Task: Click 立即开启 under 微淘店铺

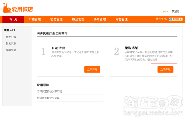Action: click(166, 69)
